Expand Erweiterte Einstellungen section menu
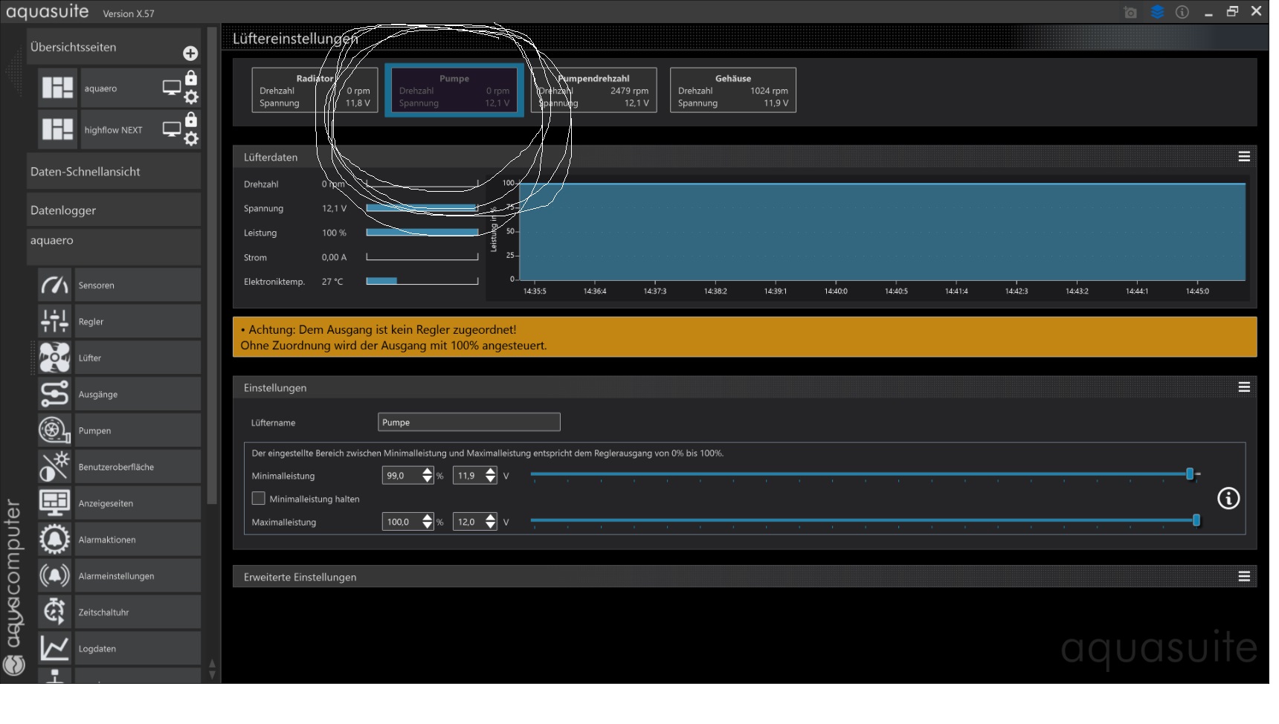This screenshot has height=724, width=1279. click(x=1244, y=577)
